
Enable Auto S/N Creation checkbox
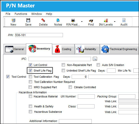click(x=98, y=65)
